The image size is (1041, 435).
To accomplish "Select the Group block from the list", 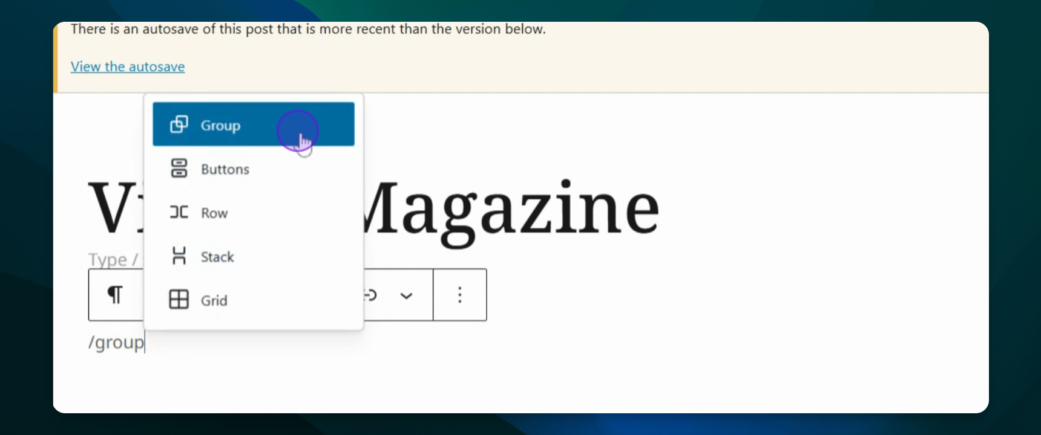I will click(254, 124).
